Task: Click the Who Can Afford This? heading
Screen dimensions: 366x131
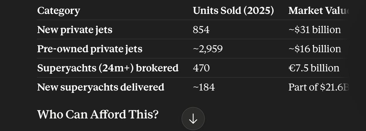Action: [x=98, y=114]
